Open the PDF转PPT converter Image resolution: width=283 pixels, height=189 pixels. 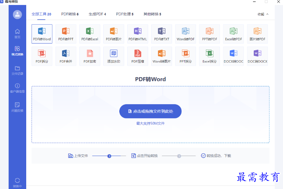click(66, 34)
